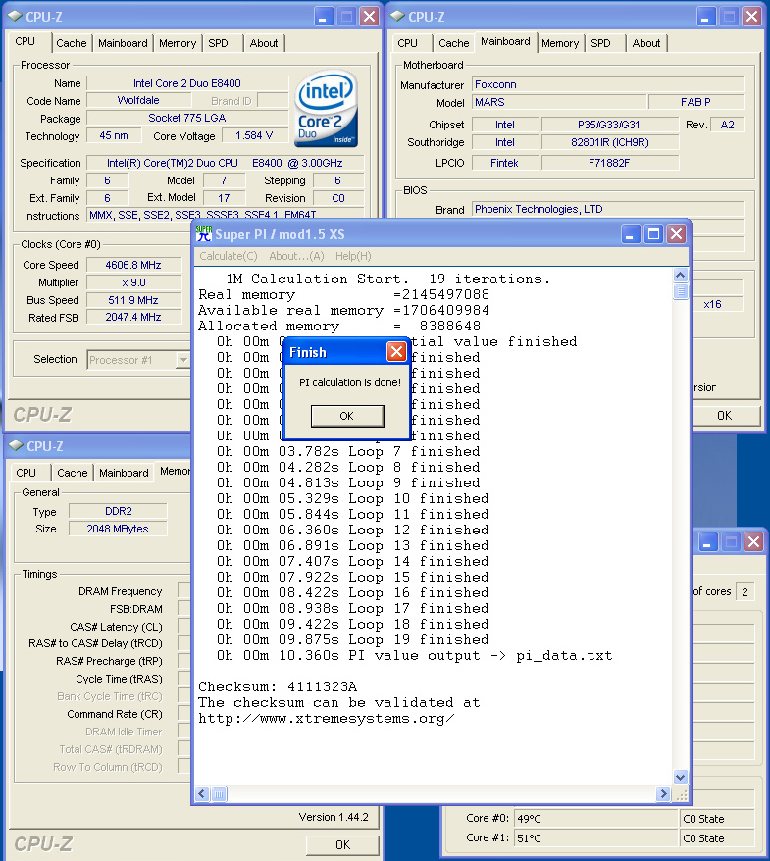Click OK in the bottom-left CPU-Z Memory window
The height and width of the screenshot is (861, 770).
point(342,845)
